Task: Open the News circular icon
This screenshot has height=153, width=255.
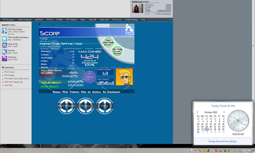Action: coord(86,106)
